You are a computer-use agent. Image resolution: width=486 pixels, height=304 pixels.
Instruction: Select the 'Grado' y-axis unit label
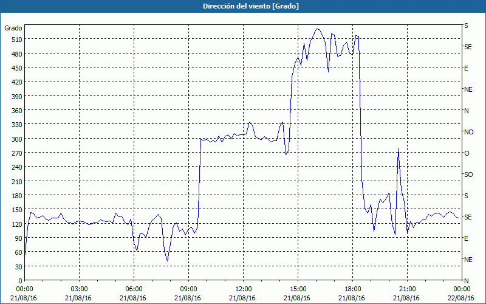[x=13, y=28]
